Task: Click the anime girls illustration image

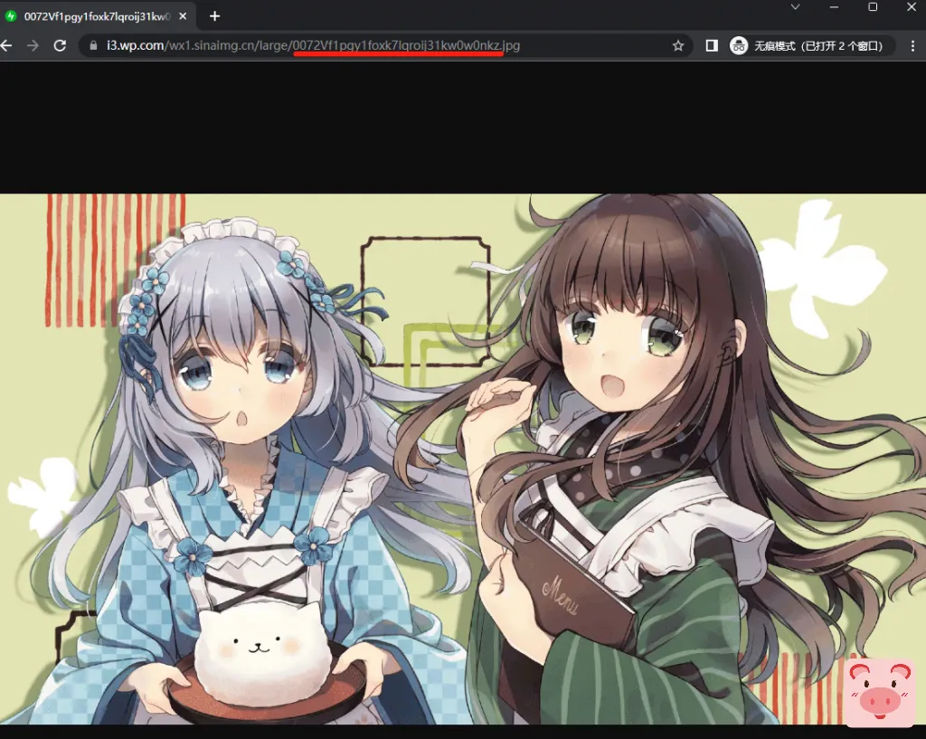Action: pyautogui.click(x=463, y=459)
